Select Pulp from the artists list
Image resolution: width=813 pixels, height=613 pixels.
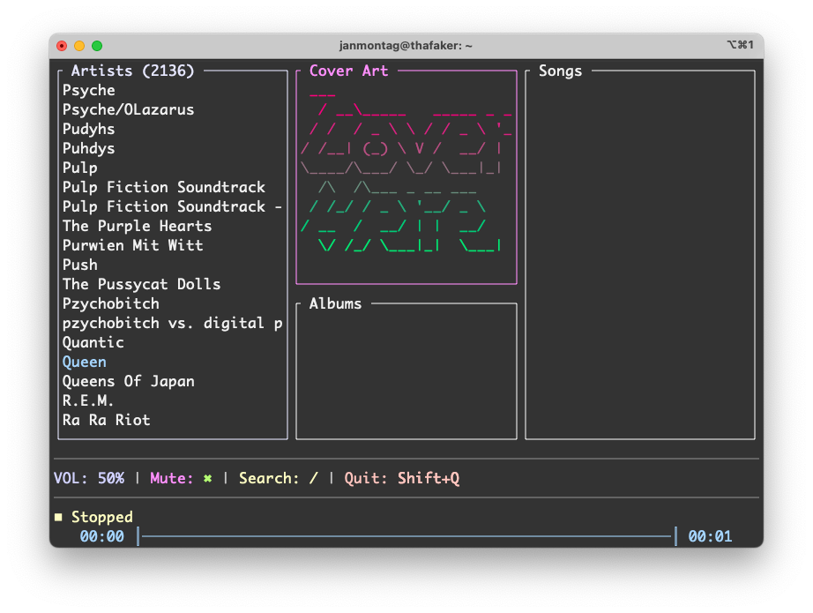pos(80,168)
